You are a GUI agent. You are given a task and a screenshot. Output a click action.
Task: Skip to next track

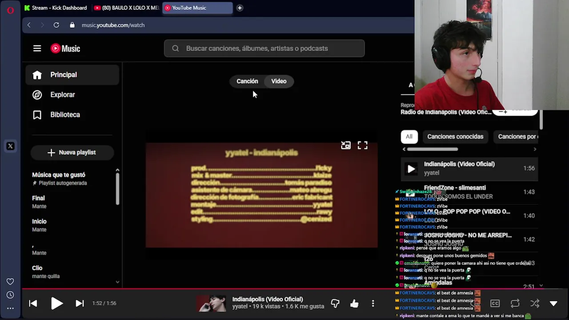[x=80, y=303]
